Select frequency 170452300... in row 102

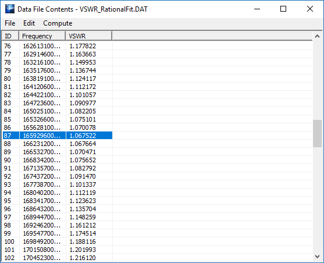tap(42, 258)
